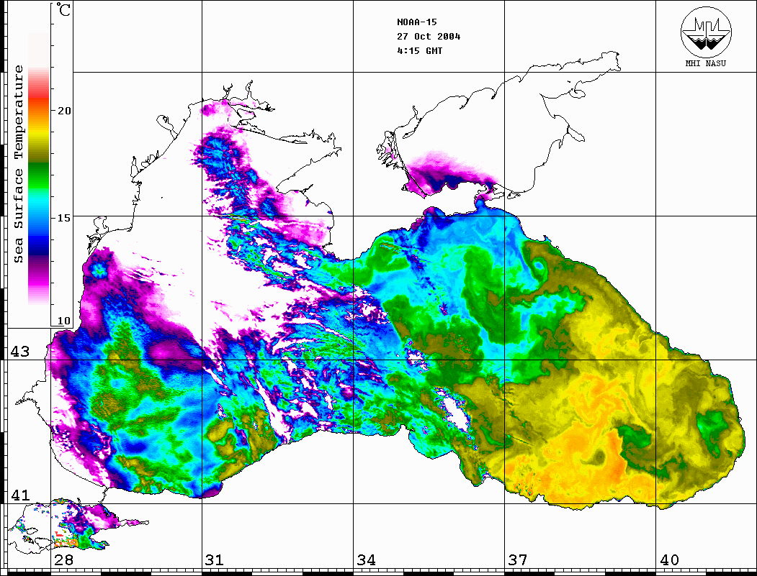The width and height of the screenshot is (757, 576).
Task: Click the longitude label 34
Action: coord(366,559)
